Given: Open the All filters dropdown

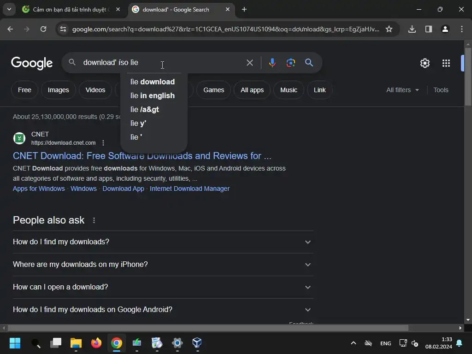Looking at the screenshot, I should (402, 90).
